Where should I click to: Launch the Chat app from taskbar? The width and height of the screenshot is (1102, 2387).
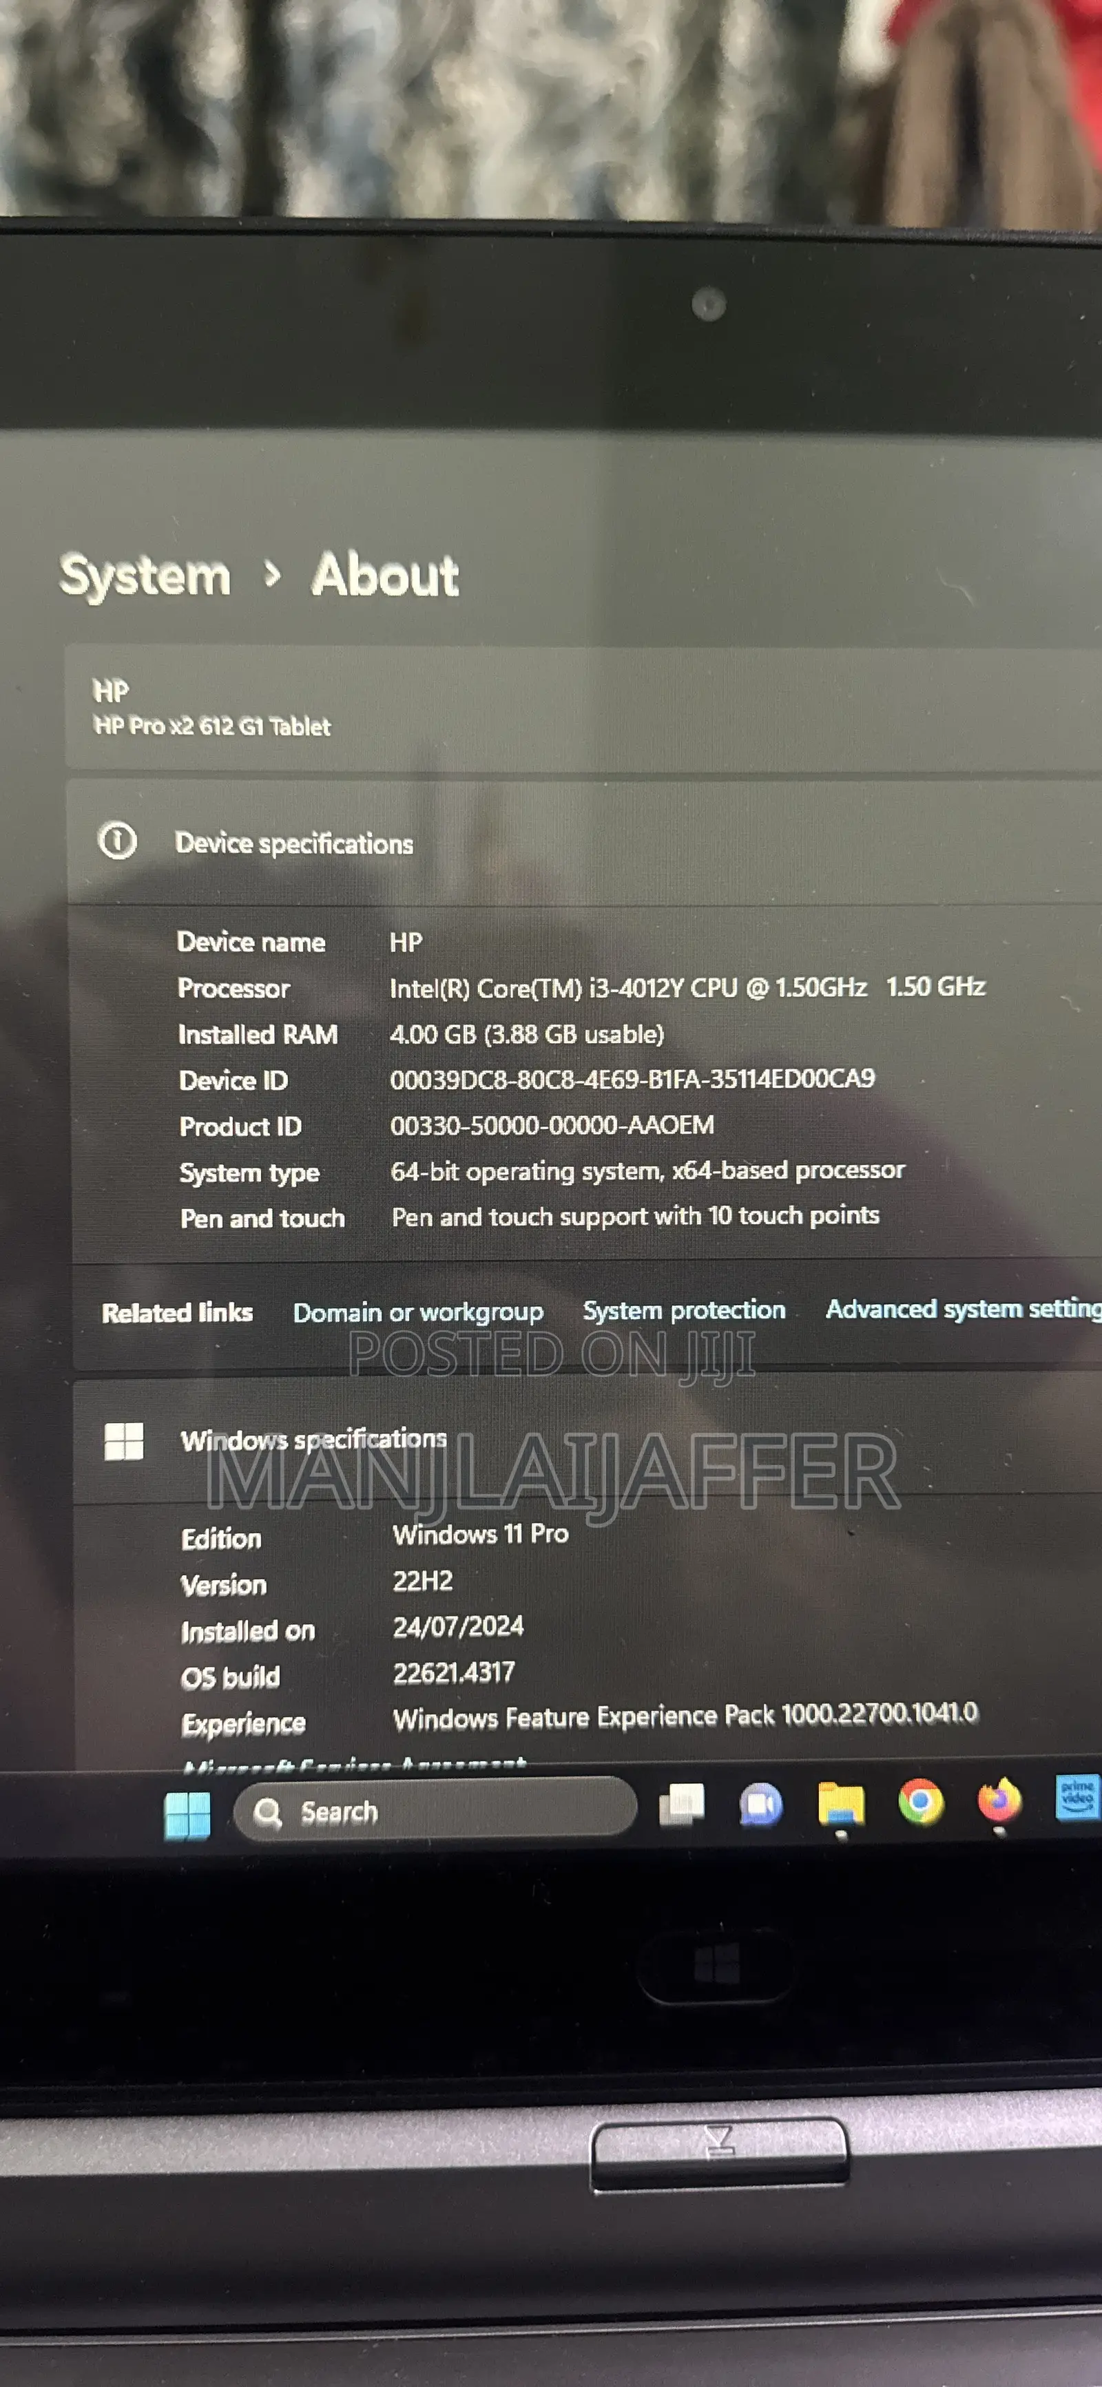click(761, 1804)
